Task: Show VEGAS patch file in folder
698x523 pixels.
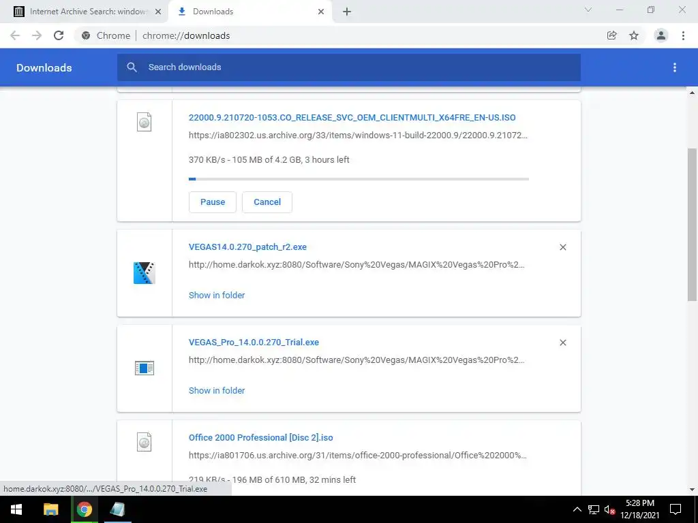Action: point(217,296)
